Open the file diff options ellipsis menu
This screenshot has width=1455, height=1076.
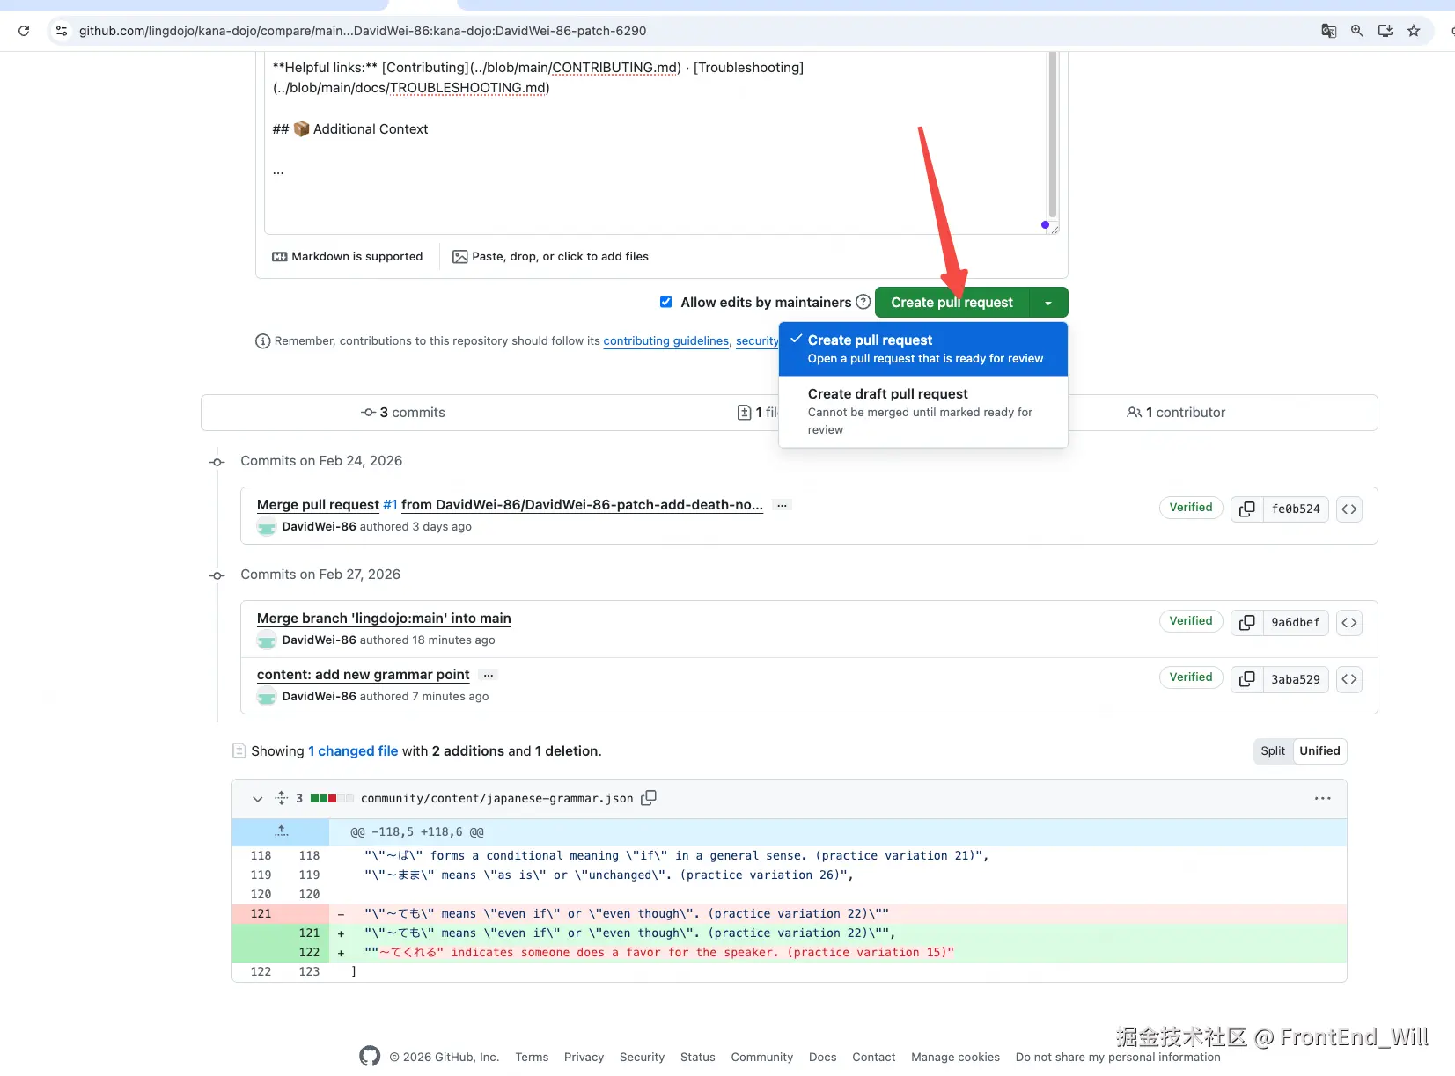point(1322,799)
